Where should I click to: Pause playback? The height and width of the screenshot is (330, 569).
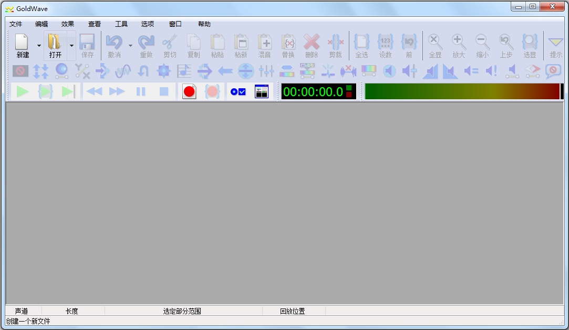coord(141,91)
